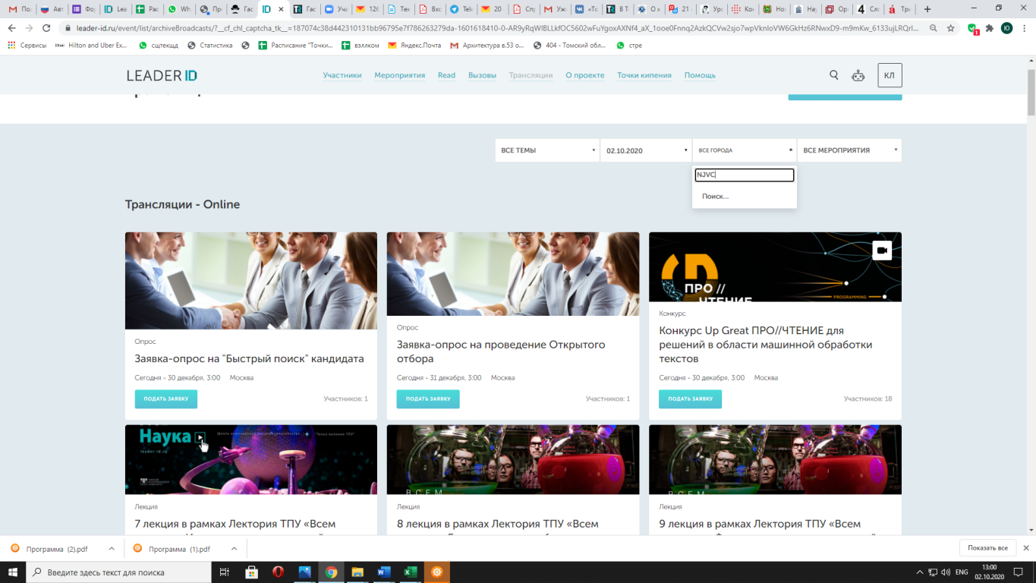Open the robot assistant icon in header

pos(858,75)
